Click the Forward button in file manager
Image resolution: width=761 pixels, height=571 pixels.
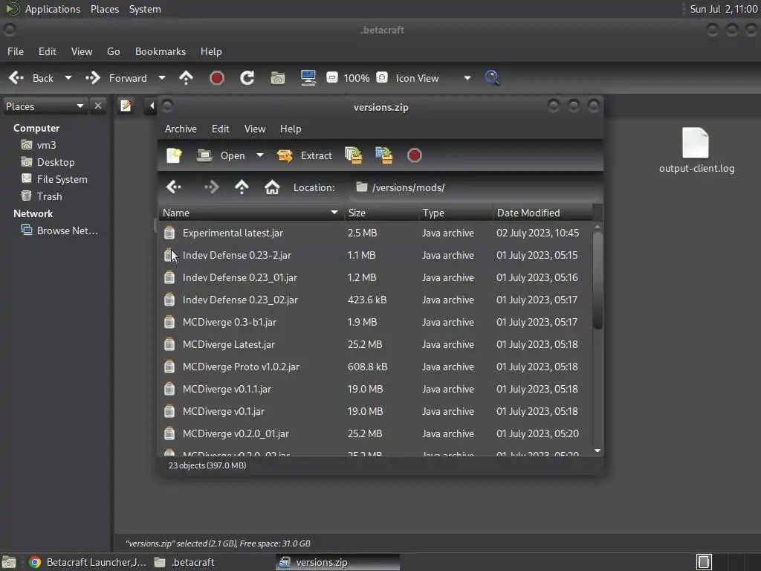coord(116,78)
